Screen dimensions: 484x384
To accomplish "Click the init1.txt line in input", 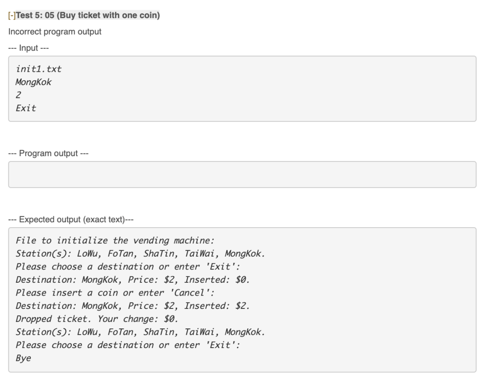I will click(38, 69).
